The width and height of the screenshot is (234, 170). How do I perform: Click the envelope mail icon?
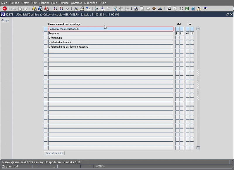[88, 8]
